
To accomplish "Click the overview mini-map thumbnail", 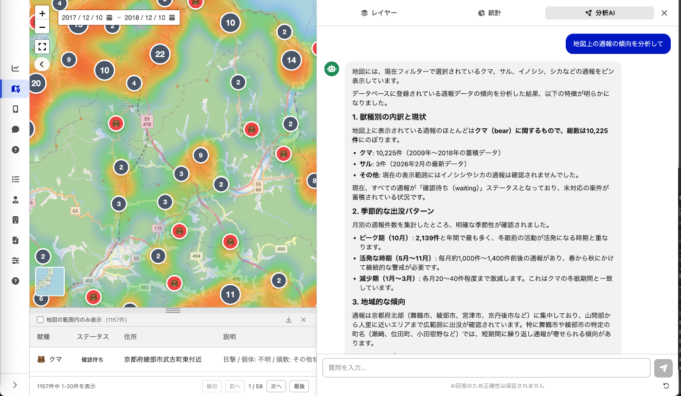I will [50, 282].
